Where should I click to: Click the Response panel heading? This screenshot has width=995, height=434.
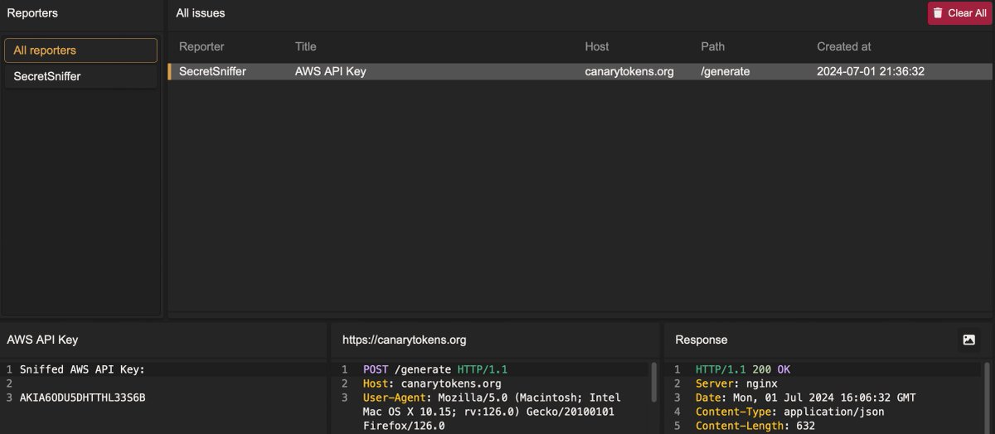click(x=701, y=340)
